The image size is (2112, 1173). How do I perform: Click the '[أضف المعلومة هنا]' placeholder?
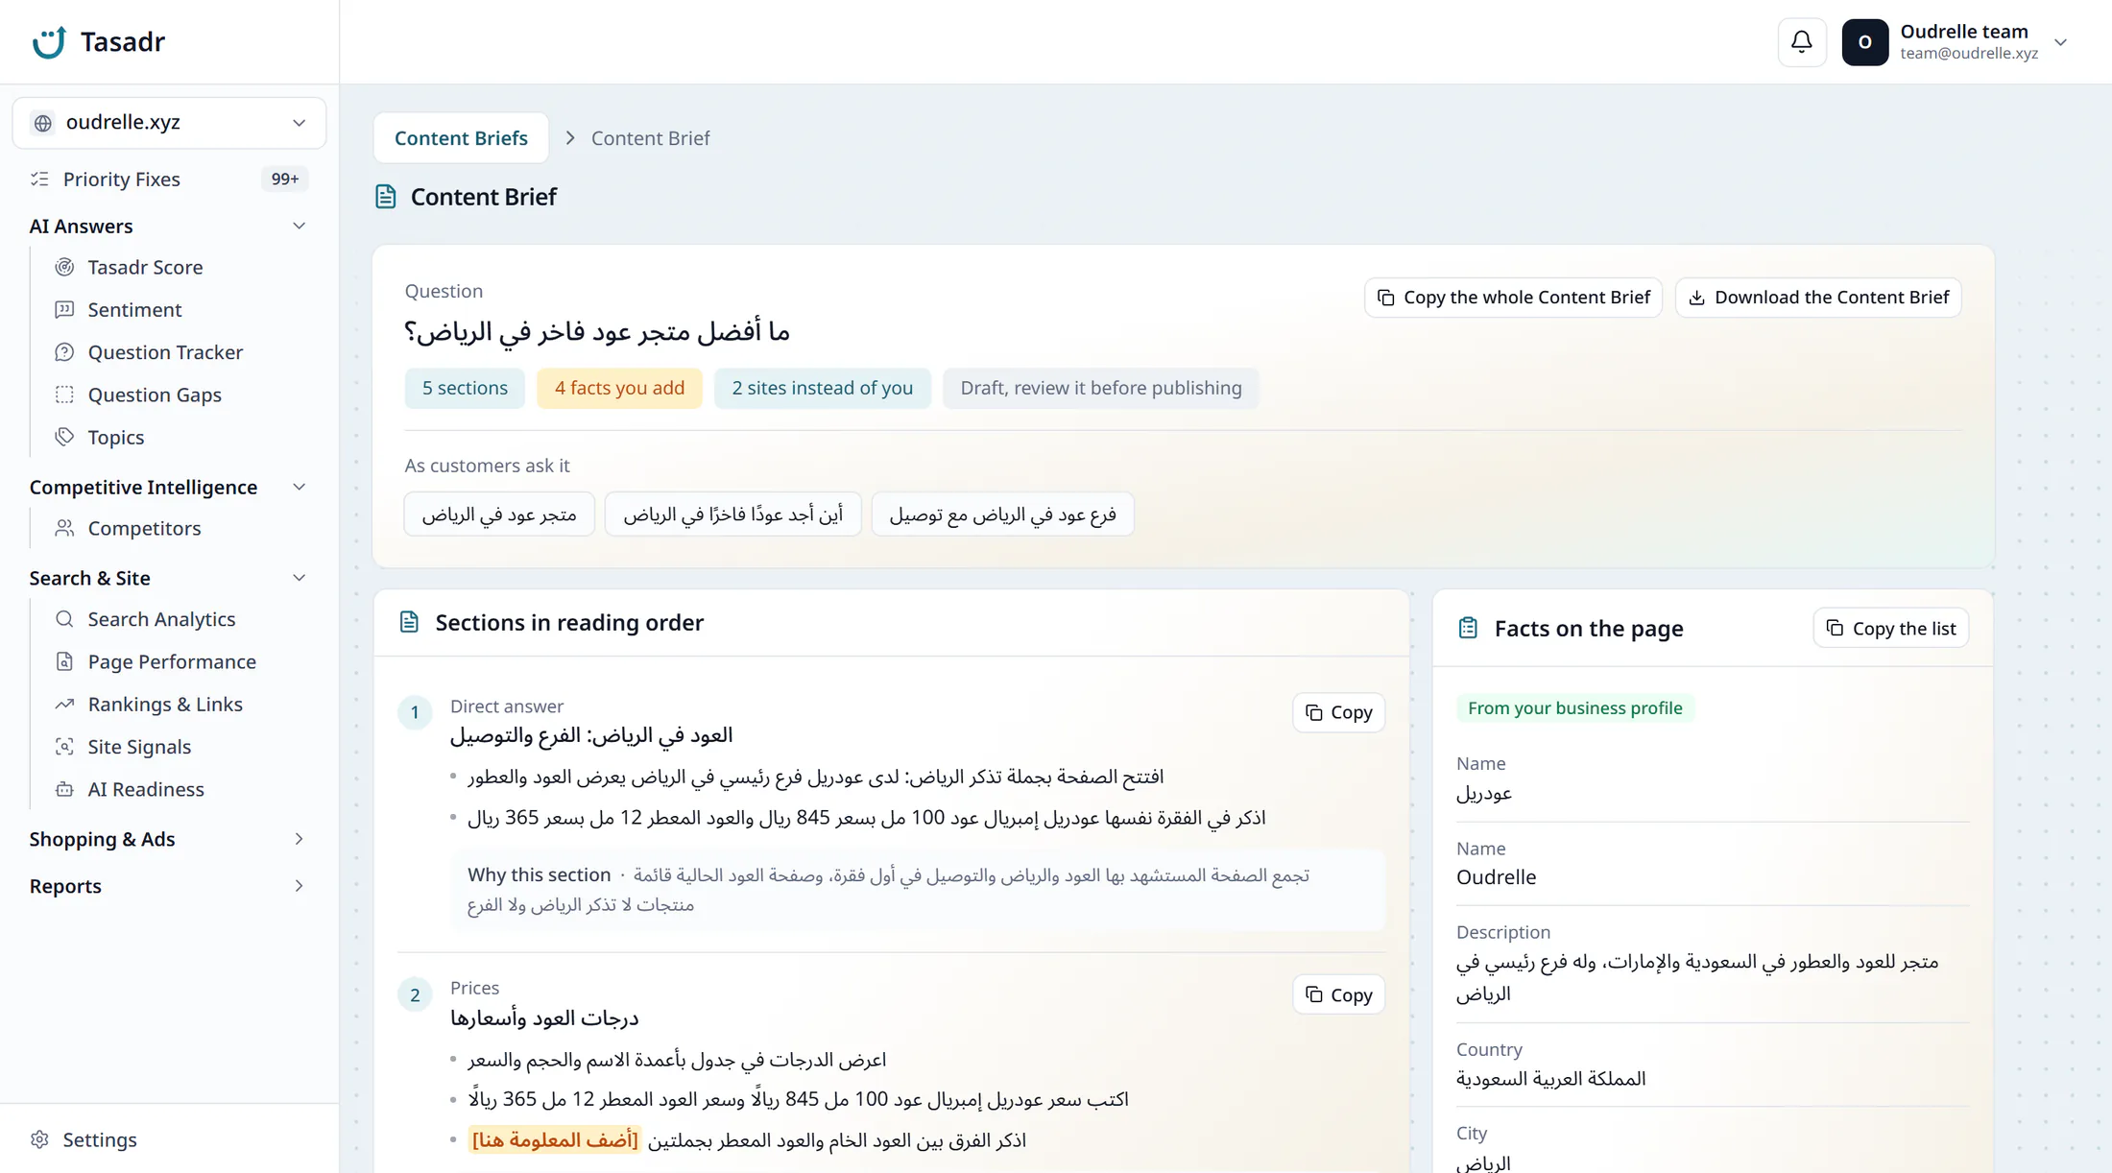click(x=555, y=1139)
